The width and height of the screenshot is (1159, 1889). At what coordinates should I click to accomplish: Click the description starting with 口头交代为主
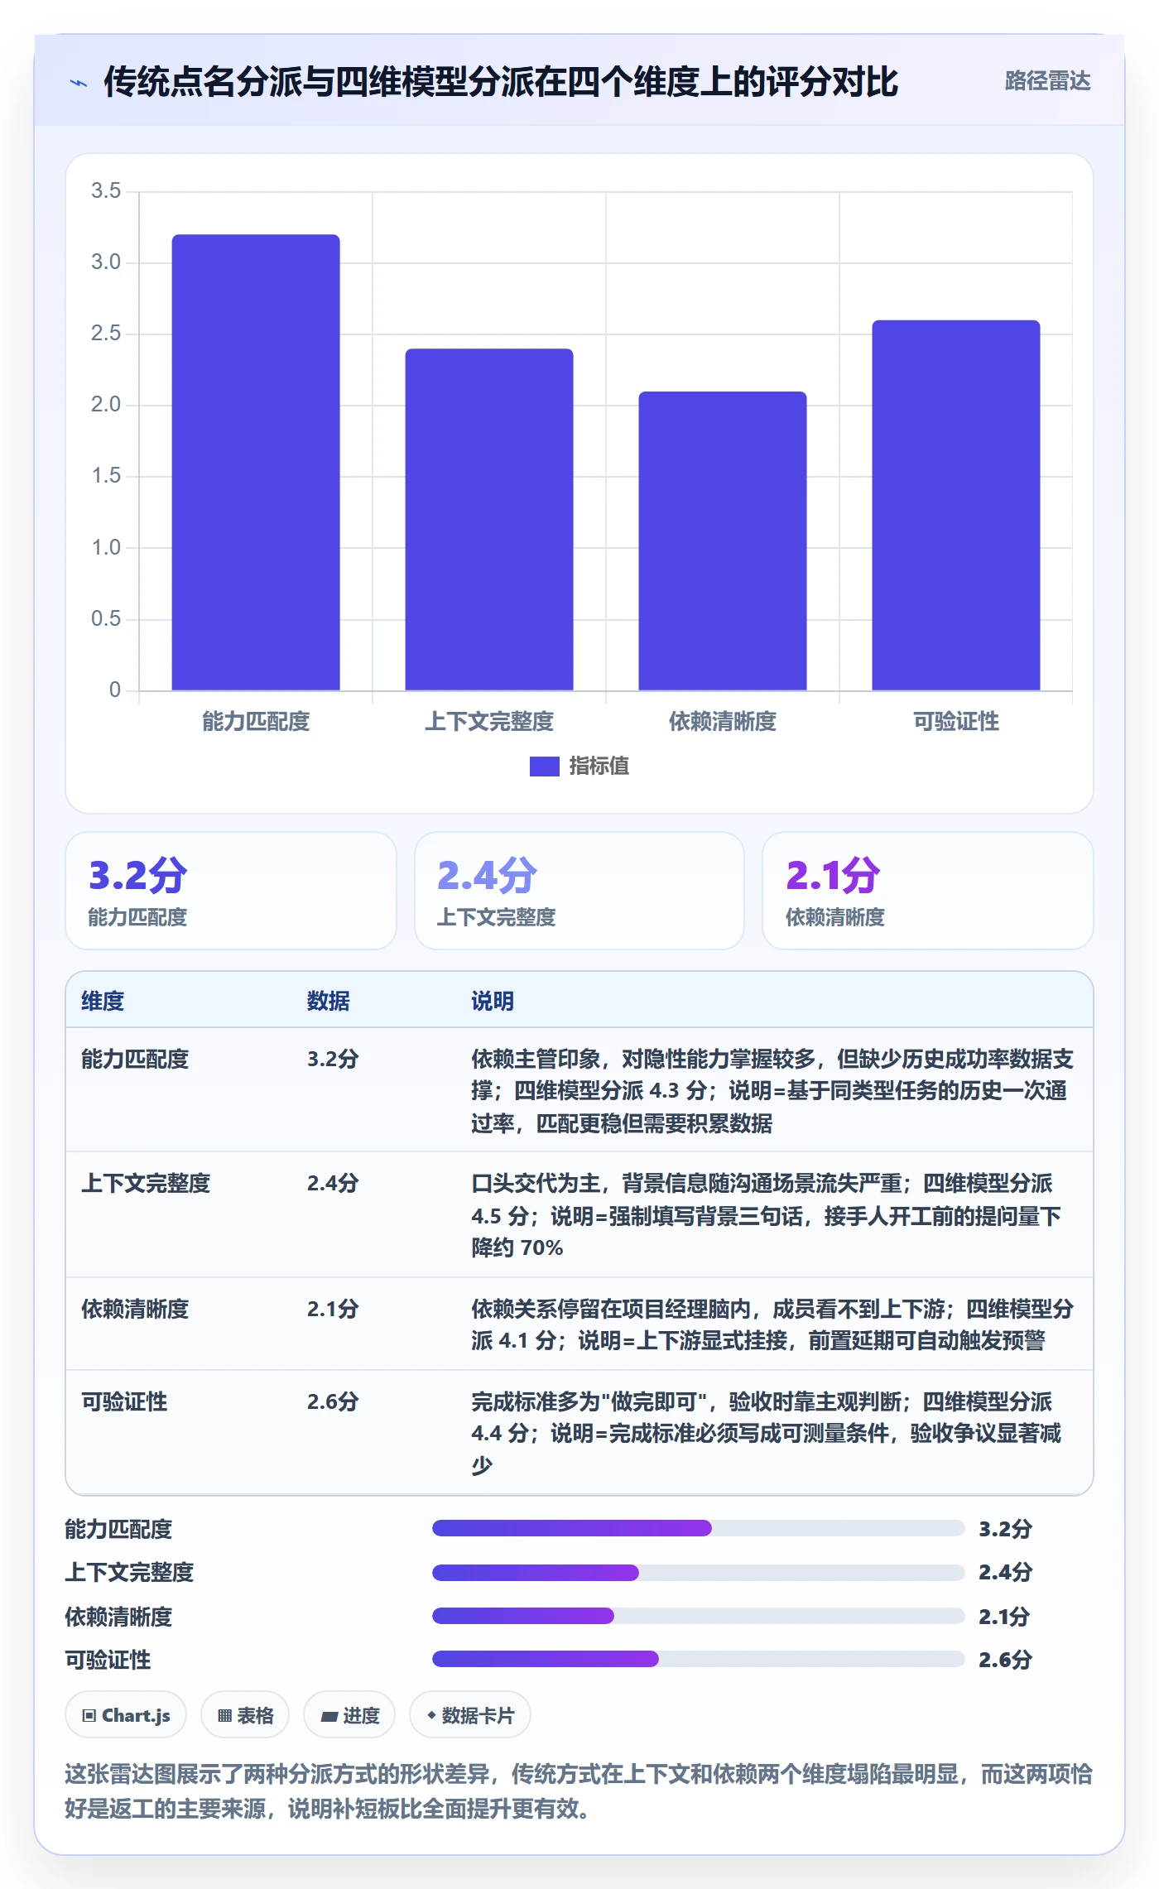tap(767, 1215)
